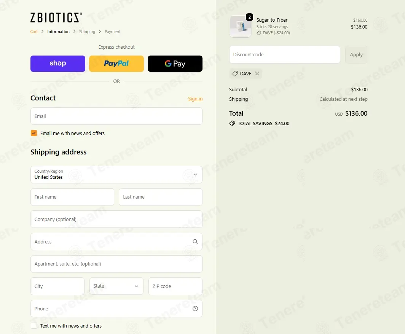Open the Country/Region dropdown
405x334 pixels.
(116, 175)
